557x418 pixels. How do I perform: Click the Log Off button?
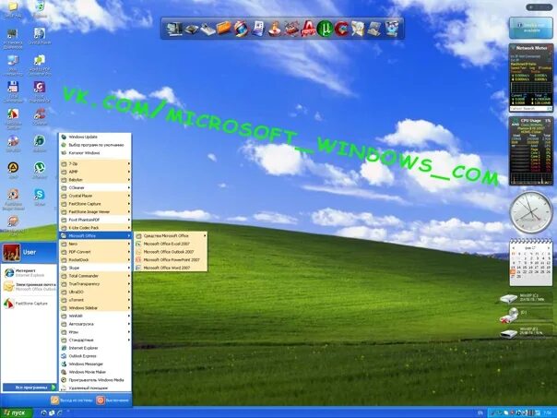pyautogui.click(x=72, y=400)
